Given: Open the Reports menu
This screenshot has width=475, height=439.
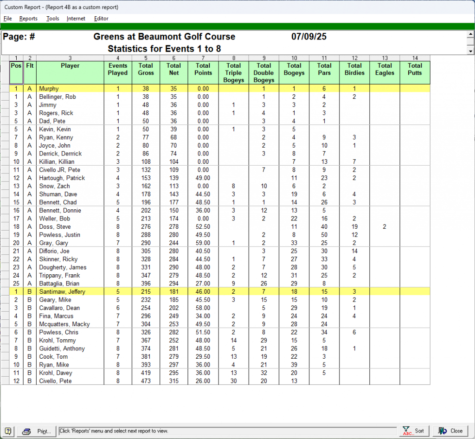Looking at the screenshot, I should 28,19.
